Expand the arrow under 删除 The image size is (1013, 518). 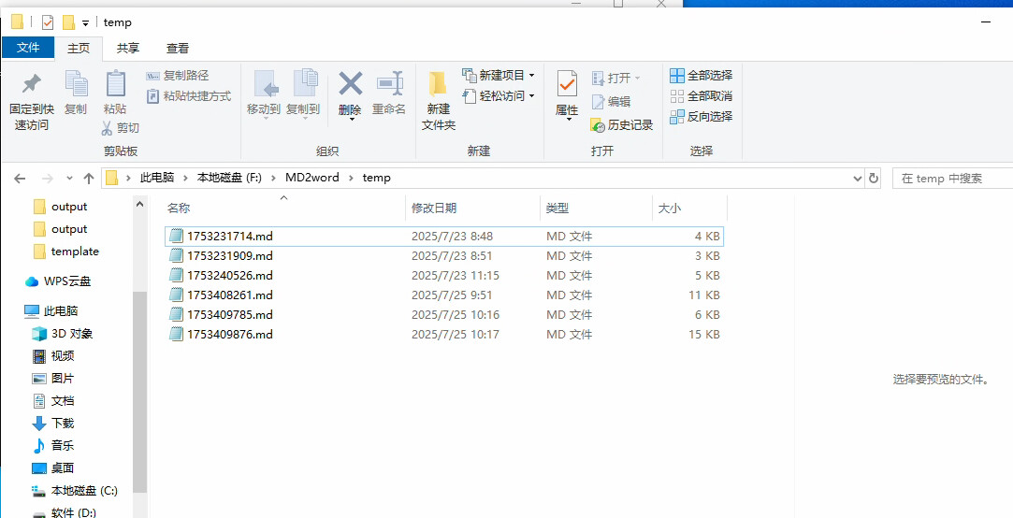click(x=352, y=120)
